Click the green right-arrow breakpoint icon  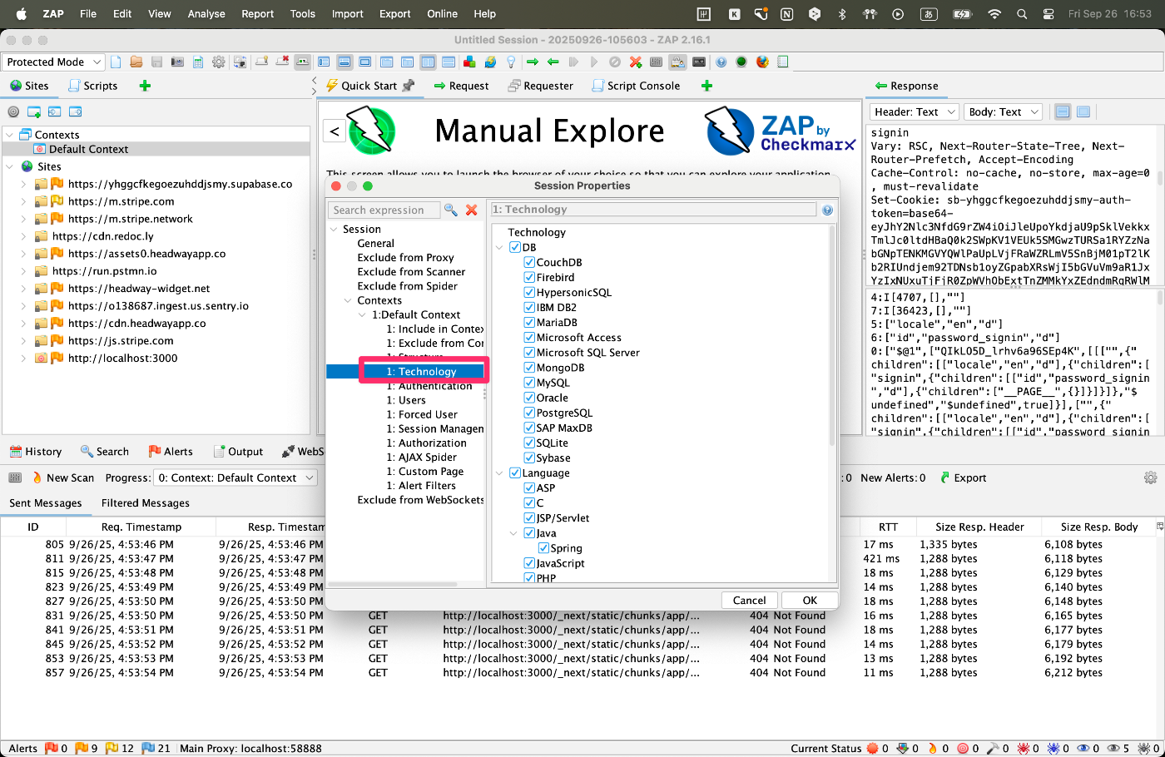[x=533, y=62]
